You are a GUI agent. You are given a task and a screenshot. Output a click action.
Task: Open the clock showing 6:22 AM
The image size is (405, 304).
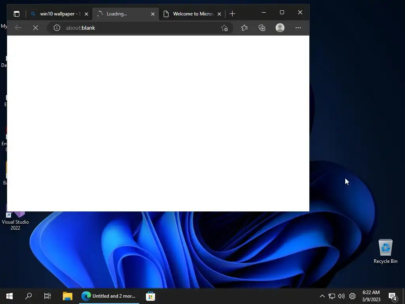pyautogui.click(x=371, y=296)
